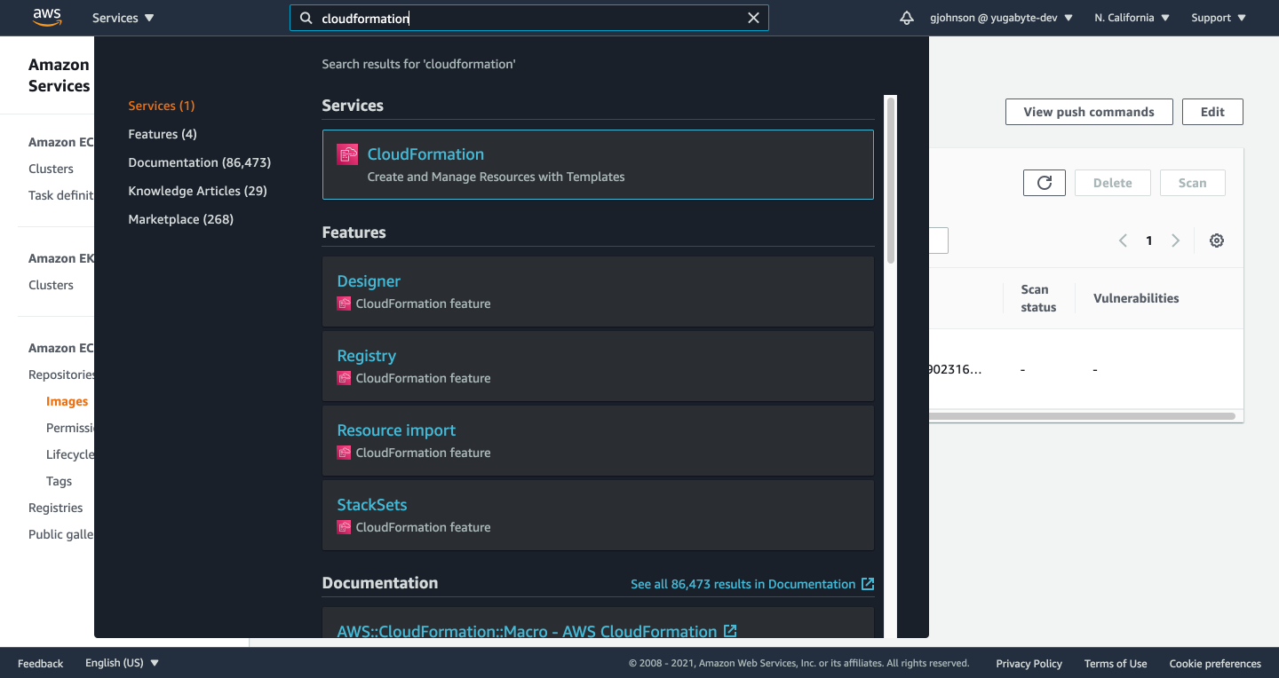The width and height of the screenshot is (1279, 678).
Task: Click the CloudFormation service icon
Action: [x=347, y=154]
